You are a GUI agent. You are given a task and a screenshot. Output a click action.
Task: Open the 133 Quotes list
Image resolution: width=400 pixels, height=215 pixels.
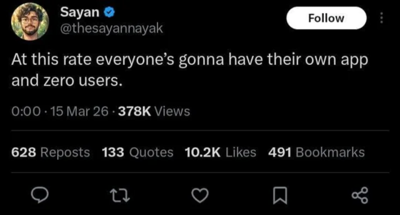tap(138, 152)
